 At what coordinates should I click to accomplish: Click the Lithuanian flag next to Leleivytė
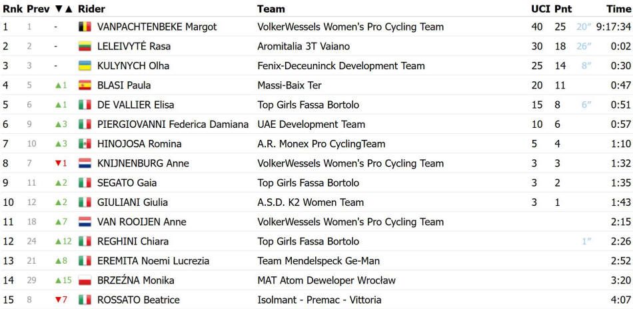point(85,47)
